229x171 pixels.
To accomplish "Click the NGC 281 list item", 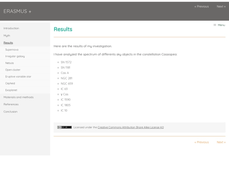I will 67,78.
